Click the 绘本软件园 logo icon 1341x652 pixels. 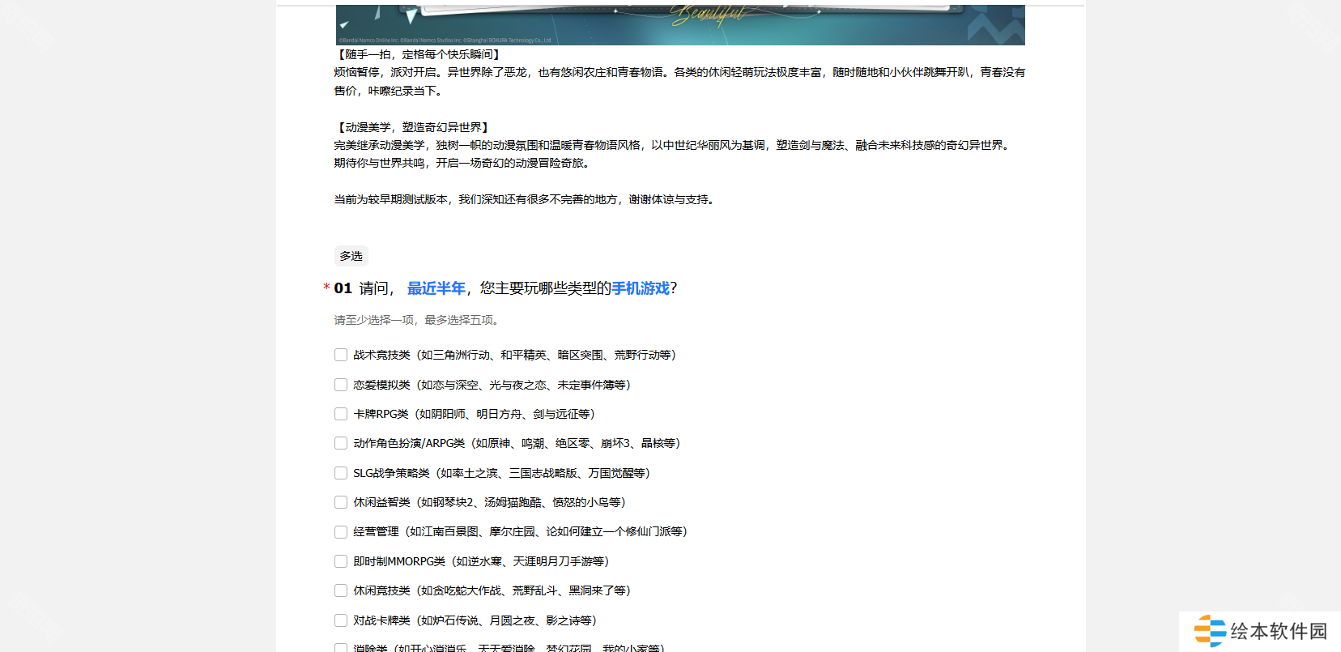click(x=1210, y=631)
